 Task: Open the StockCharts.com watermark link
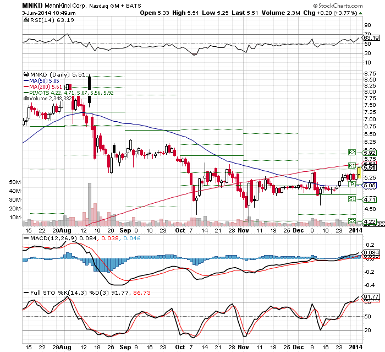coord(340,6)
